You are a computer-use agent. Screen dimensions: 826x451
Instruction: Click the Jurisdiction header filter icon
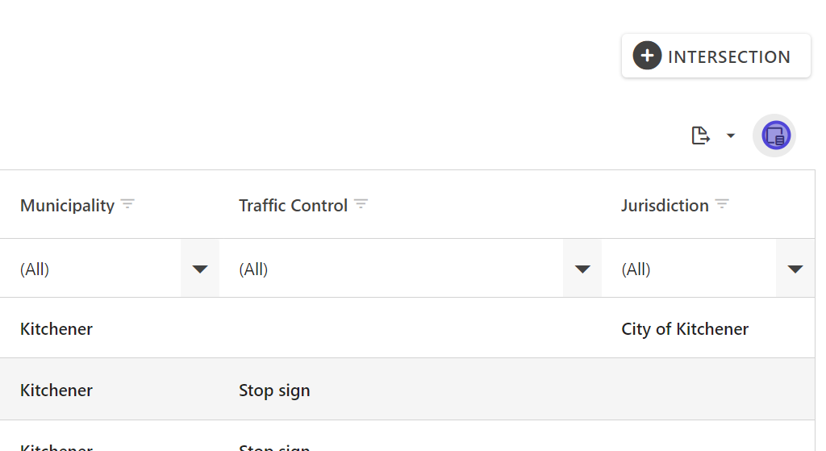coord(722,205)
